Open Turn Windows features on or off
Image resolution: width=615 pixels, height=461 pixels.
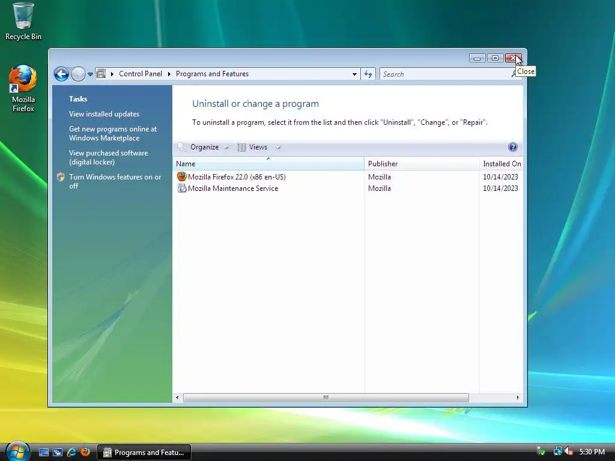pyautogui.click(x=115, y=181)
